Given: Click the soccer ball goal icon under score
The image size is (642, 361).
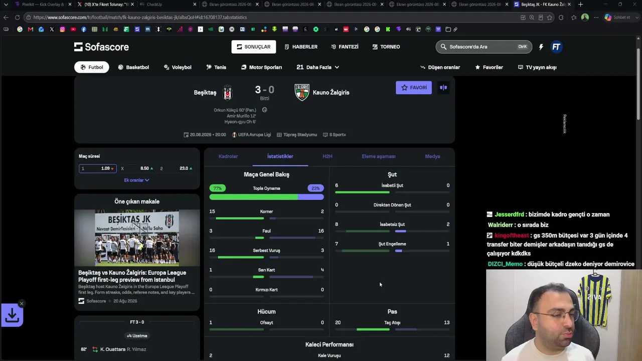Looking at the screenshot, I should tap(264, 110).
